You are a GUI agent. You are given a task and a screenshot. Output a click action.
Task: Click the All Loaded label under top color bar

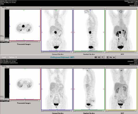pyautogui.click(x=5, y=42)
